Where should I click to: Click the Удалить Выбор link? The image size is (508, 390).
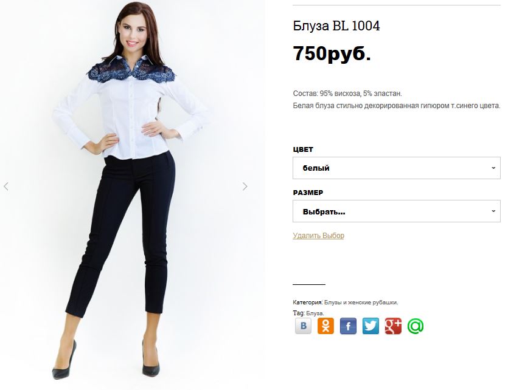coord(318,236)
